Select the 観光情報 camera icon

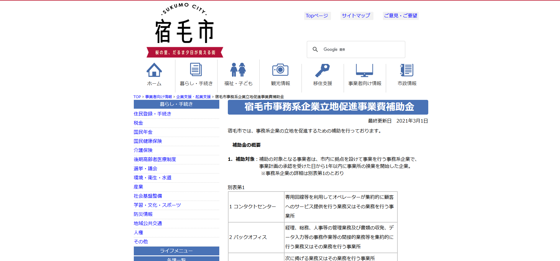pyautogui.click(x=280, y=70)
